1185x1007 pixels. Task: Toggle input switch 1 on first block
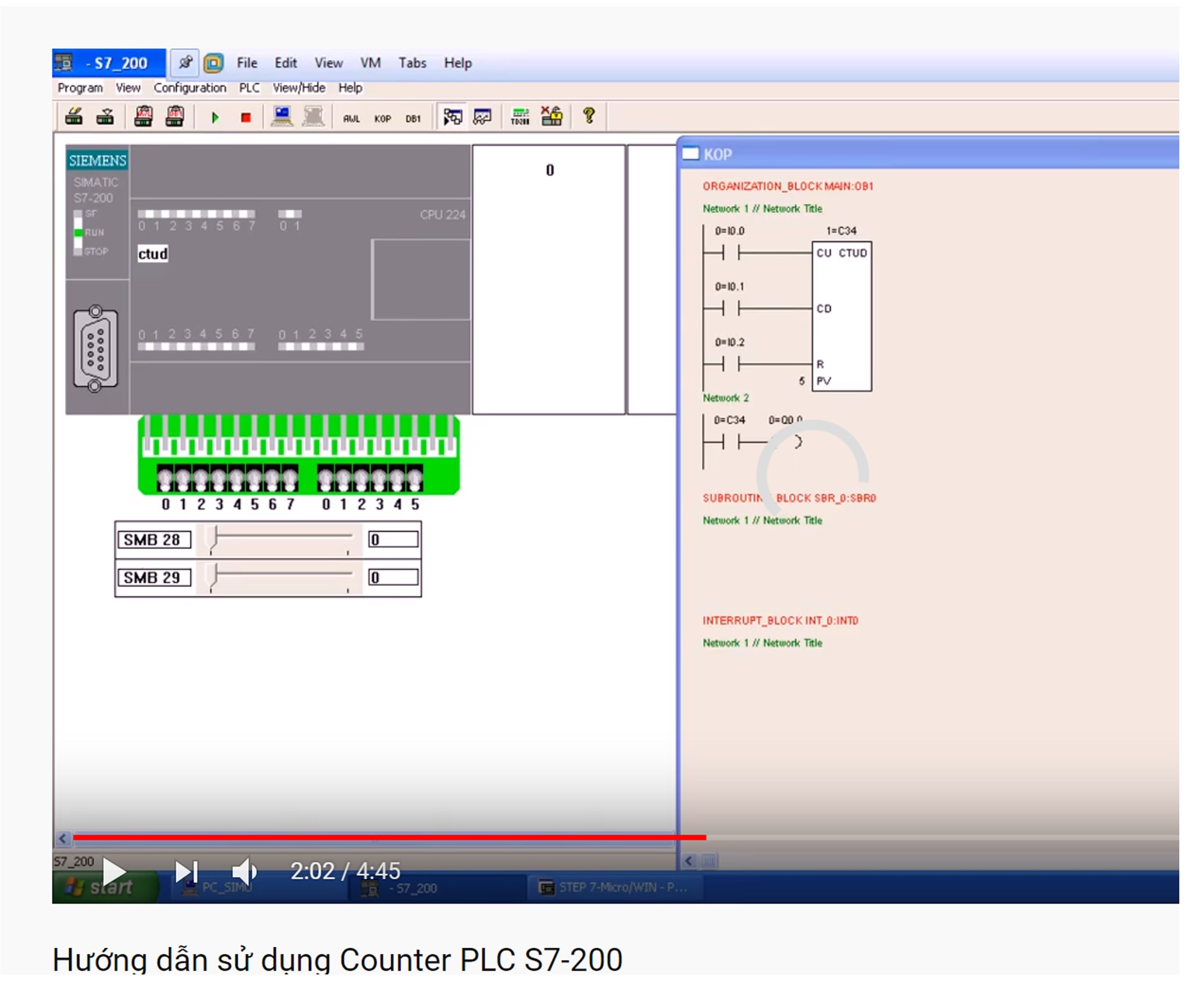click(x=183, y=480)
